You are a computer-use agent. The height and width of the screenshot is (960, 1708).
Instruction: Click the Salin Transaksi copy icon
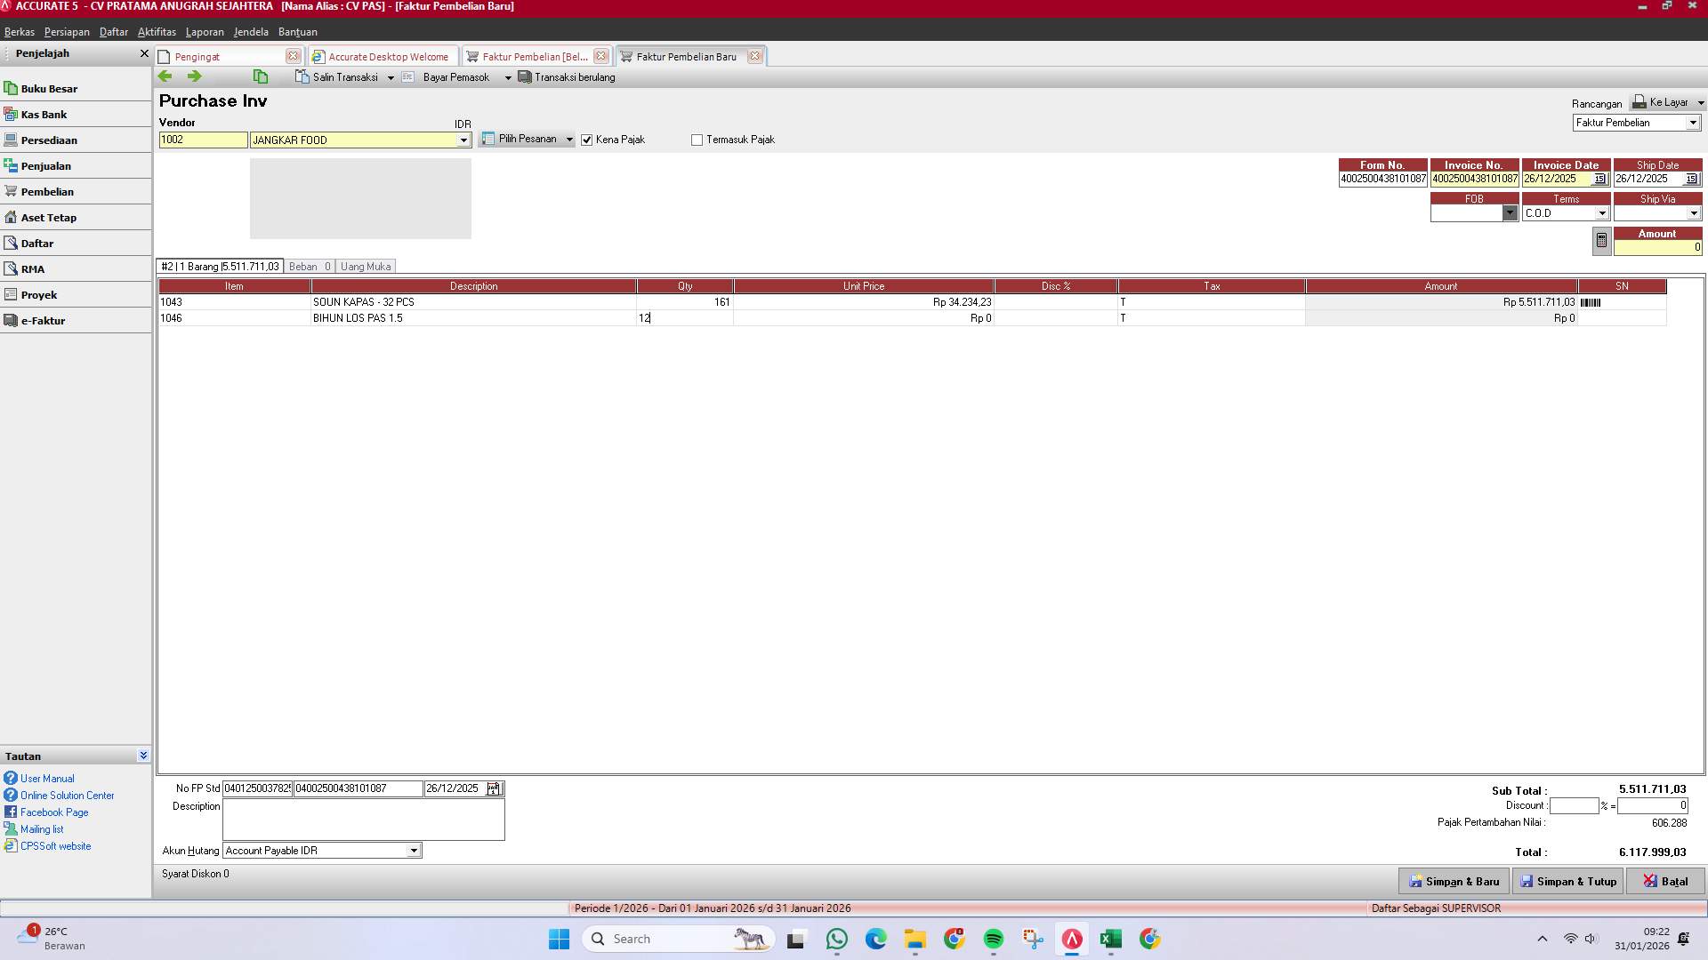[x=301, y=76]
